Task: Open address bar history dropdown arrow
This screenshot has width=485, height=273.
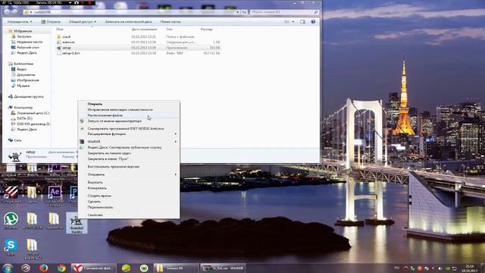Action: [x=237, y=12]
